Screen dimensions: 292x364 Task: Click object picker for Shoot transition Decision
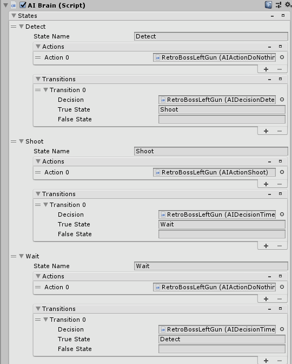[x=282, y=214]
